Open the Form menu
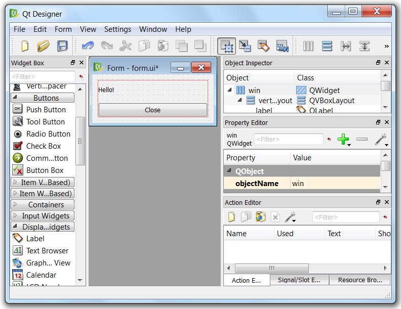 click(x=63, y=29)
